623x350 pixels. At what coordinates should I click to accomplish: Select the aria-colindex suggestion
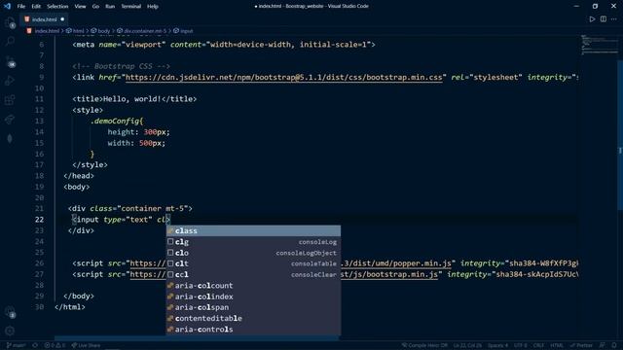point(253,297)
